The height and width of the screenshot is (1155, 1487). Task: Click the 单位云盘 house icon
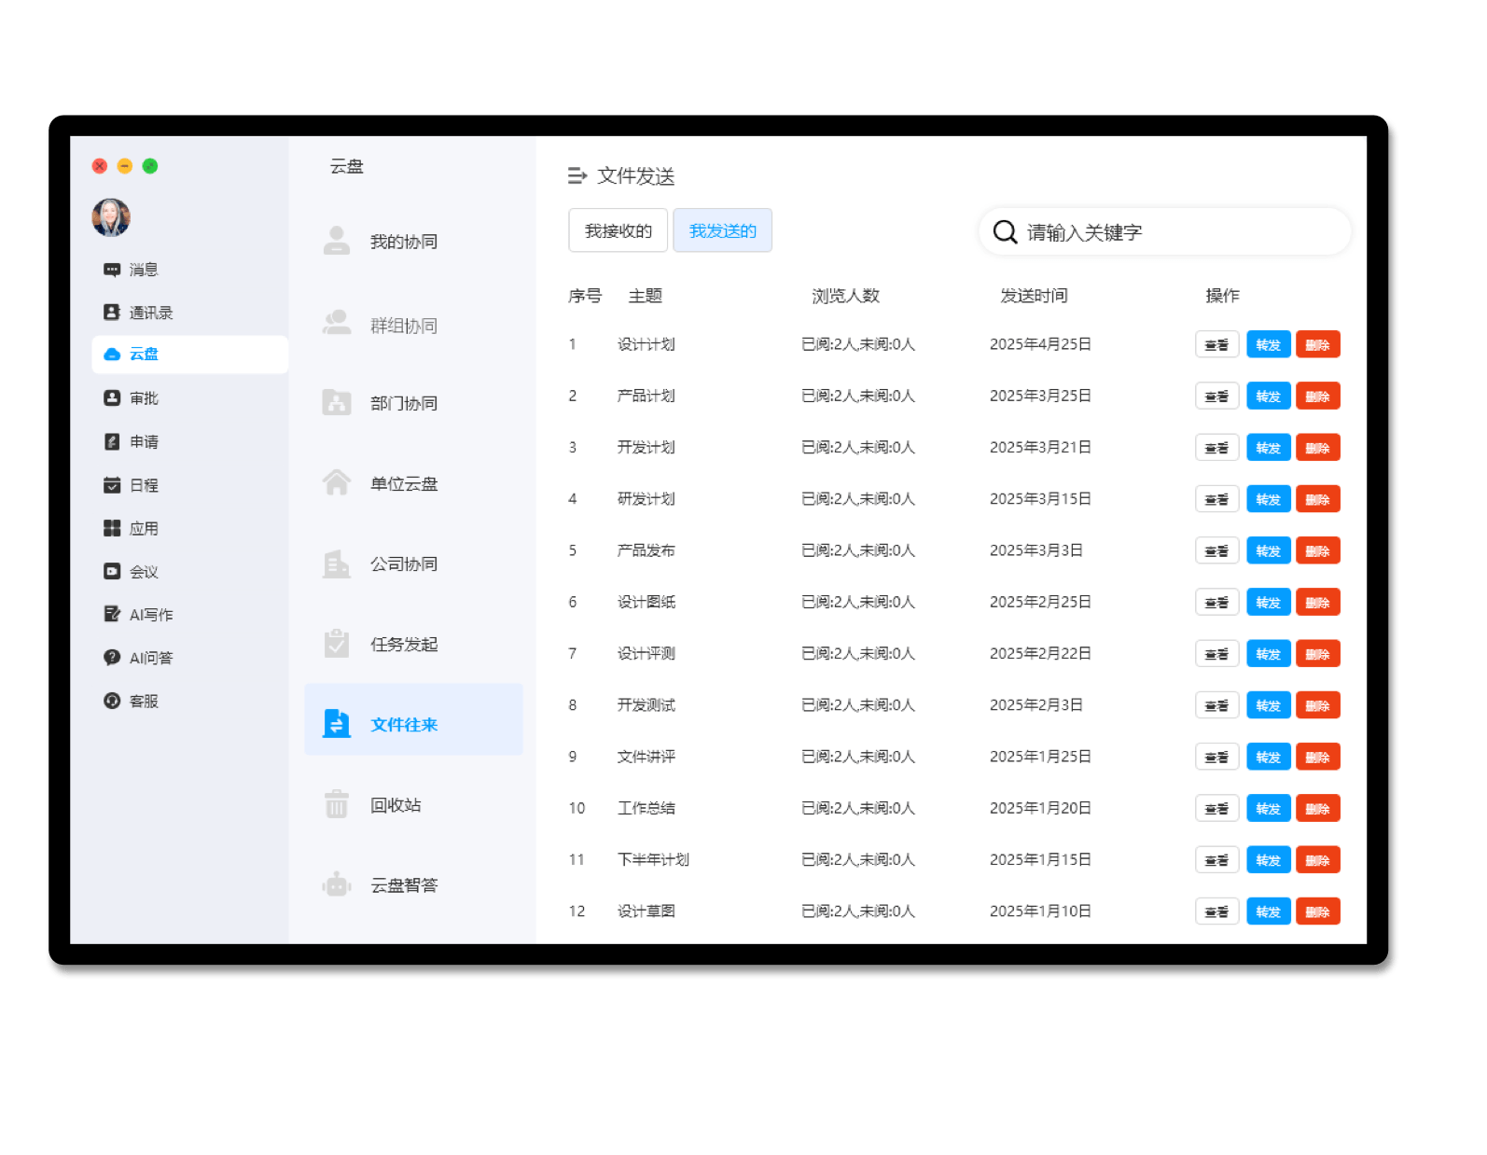[337, 482]
